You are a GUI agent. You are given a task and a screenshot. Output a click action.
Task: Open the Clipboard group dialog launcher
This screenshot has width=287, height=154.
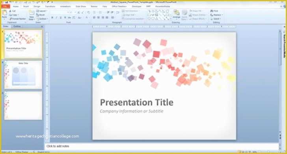click(25, 22)
